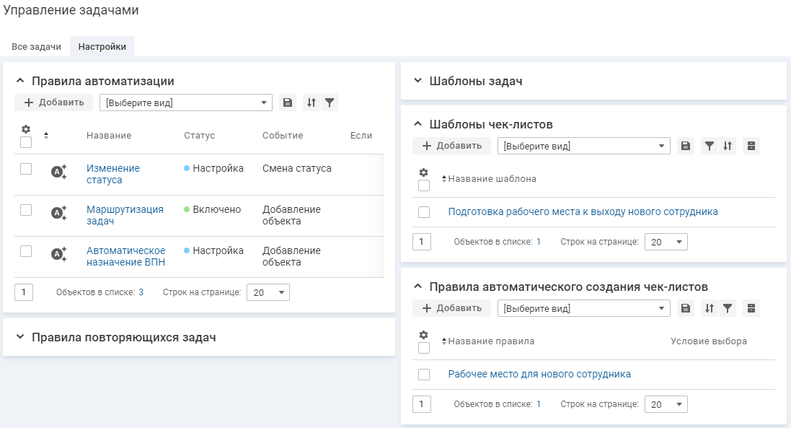Tick the checkbox for Изменение статуса rule
Image resolution: width=791 pixels, height=428 pixels.
26,169
